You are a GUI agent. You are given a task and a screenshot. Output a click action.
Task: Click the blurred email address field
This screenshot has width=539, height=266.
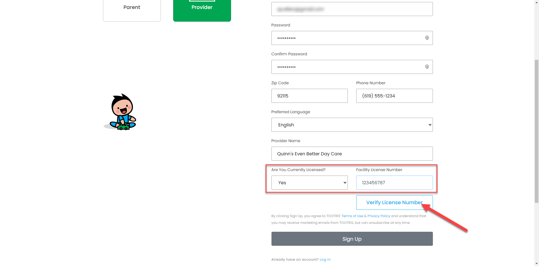pos(352,9)
